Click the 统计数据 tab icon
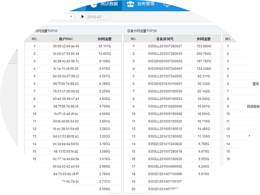 click(x=94, y=4)
